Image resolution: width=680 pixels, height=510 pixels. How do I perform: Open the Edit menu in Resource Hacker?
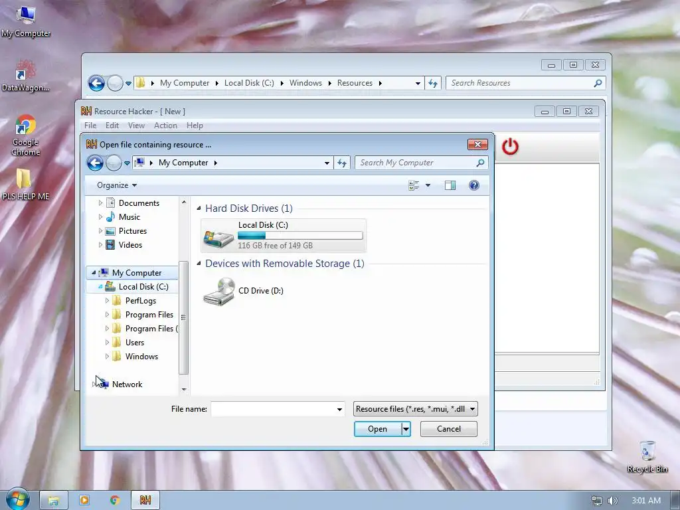(112, 126)
